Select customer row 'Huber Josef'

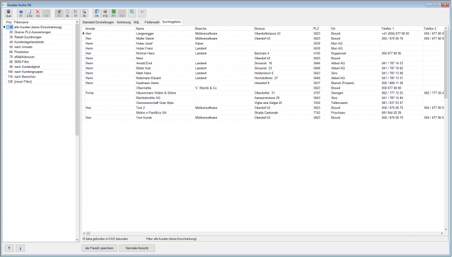click(263, 43)
